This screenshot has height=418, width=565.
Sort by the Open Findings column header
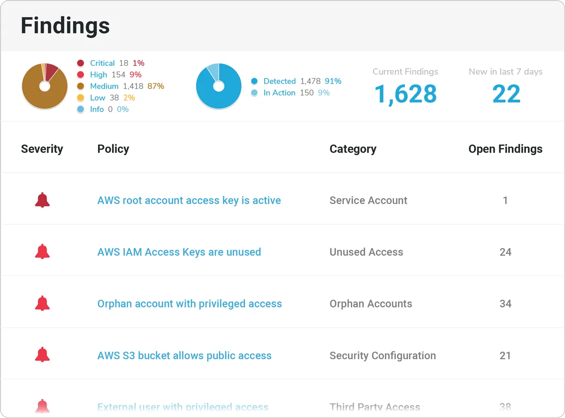505,149
